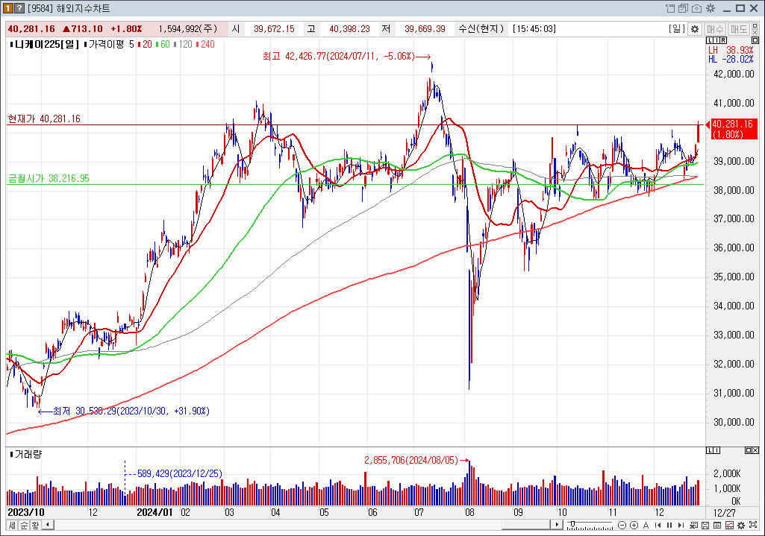Toggle the 'A' auto button in bottom toolbar
The image size is (765, 536).
click(646, 525)
